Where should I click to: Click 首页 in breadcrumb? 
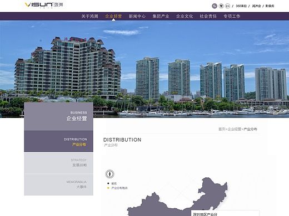coord(222,129)
